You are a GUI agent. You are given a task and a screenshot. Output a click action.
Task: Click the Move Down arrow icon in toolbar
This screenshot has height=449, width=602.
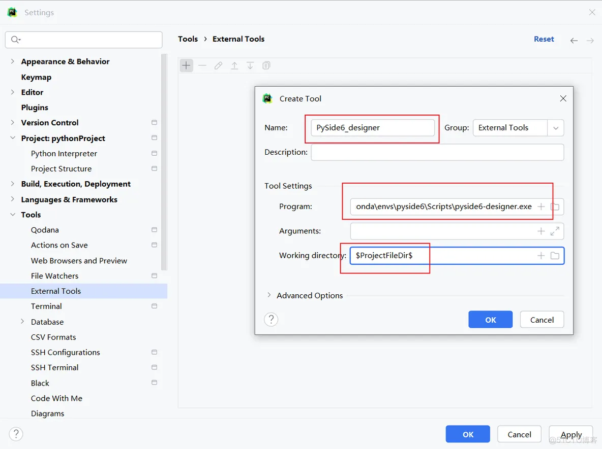[250, 65]
